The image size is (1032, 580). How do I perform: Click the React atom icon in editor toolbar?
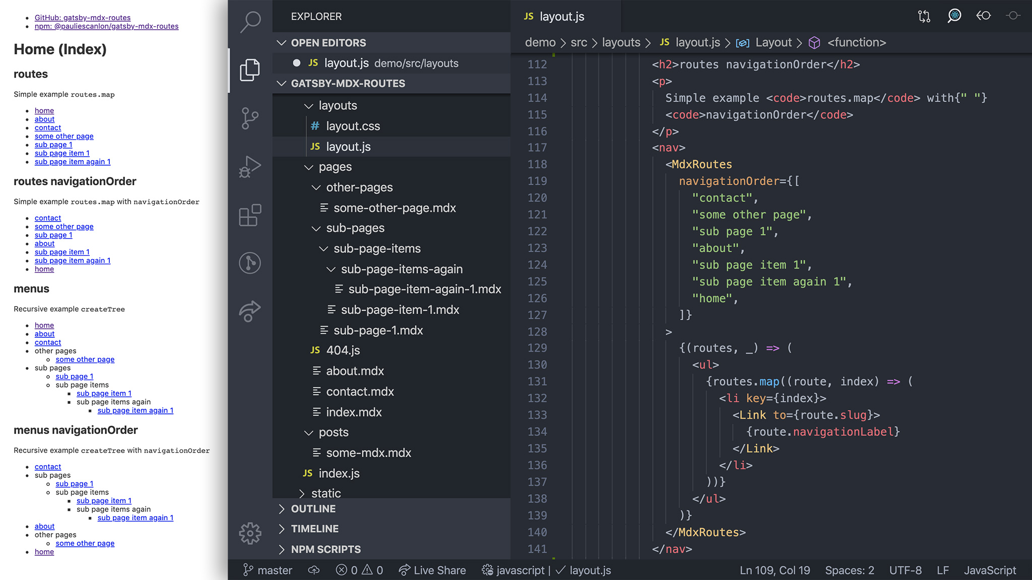[954, 16]
